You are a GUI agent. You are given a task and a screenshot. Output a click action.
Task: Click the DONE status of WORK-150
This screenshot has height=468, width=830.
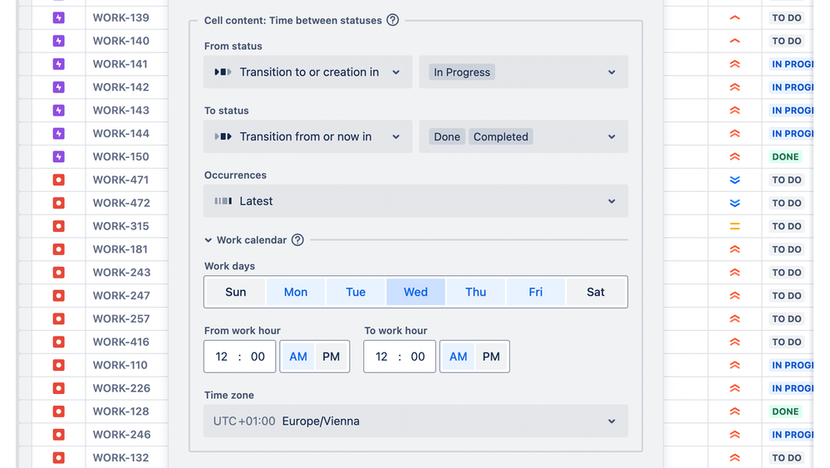pos(785,156)
